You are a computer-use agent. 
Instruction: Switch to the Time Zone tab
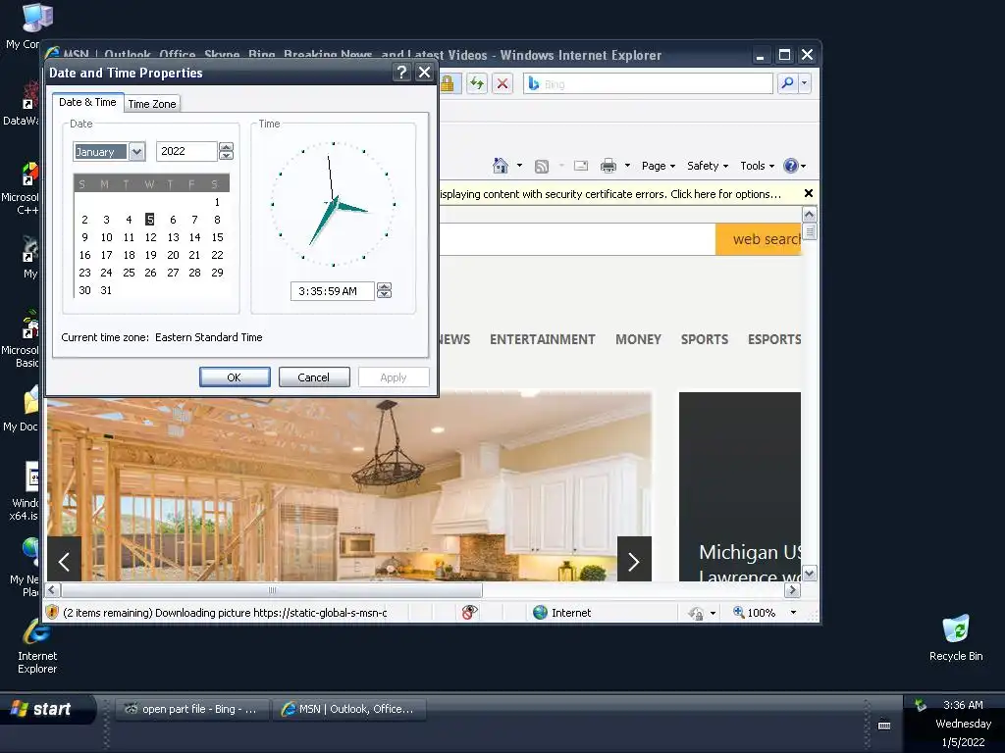[x=152, y=104]
